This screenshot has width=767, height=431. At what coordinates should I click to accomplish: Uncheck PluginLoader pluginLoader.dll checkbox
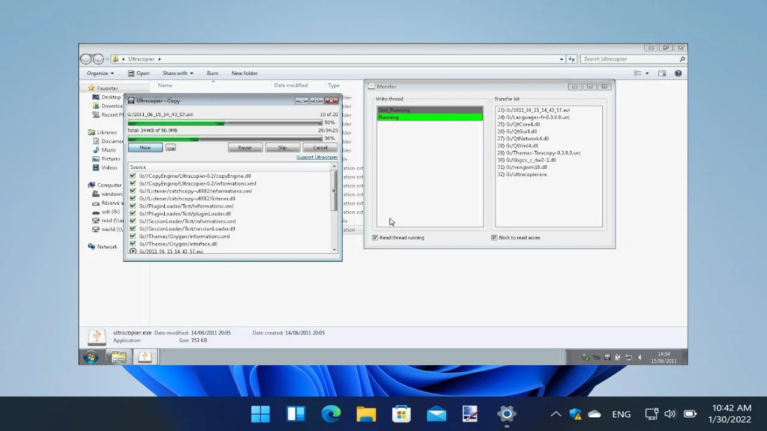[132, 214]
